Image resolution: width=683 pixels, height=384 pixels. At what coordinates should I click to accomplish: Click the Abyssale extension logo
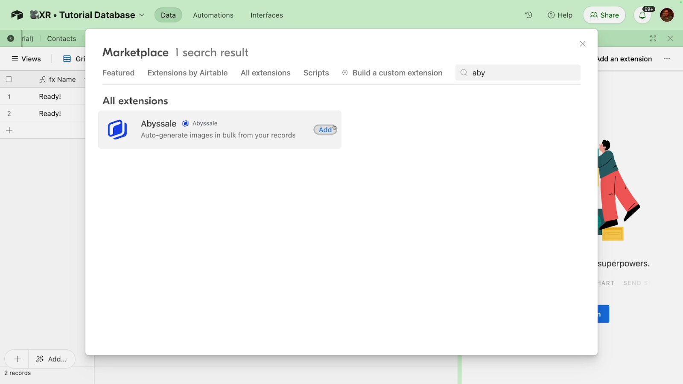(x=117, y=130)
